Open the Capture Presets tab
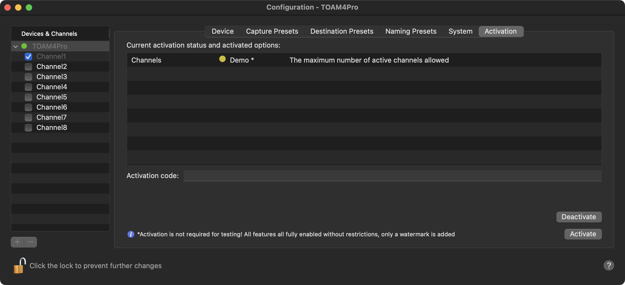This screenshot has height=285, width=625. (272, 32)
